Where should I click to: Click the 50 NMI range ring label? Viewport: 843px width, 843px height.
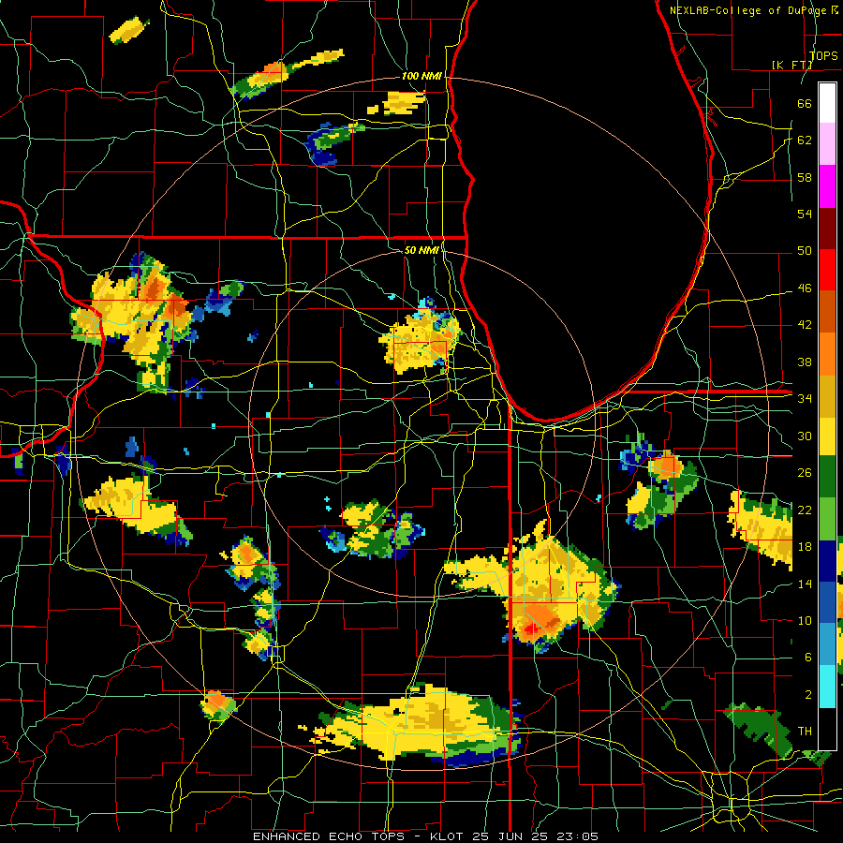point(422,250)
